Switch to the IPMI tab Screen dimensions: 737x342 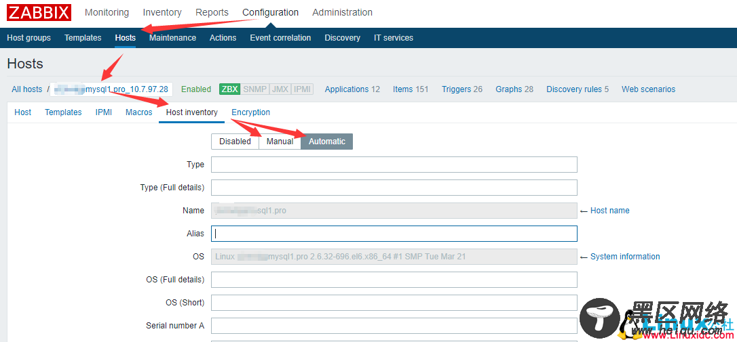103,112
